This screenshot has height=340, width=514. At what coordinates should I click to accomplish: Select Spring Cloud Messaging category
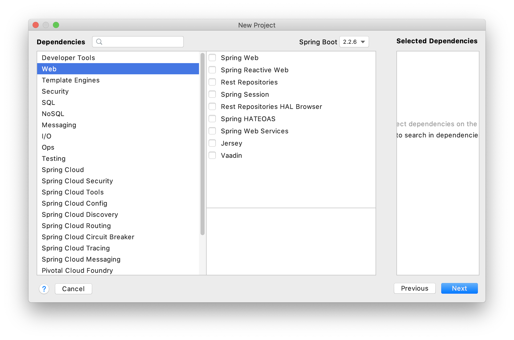tap(118, 259)
